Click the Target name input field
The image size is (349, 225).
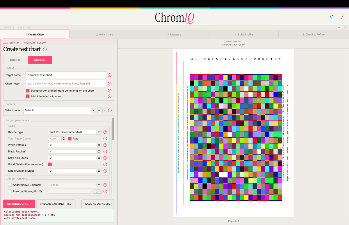66,75
